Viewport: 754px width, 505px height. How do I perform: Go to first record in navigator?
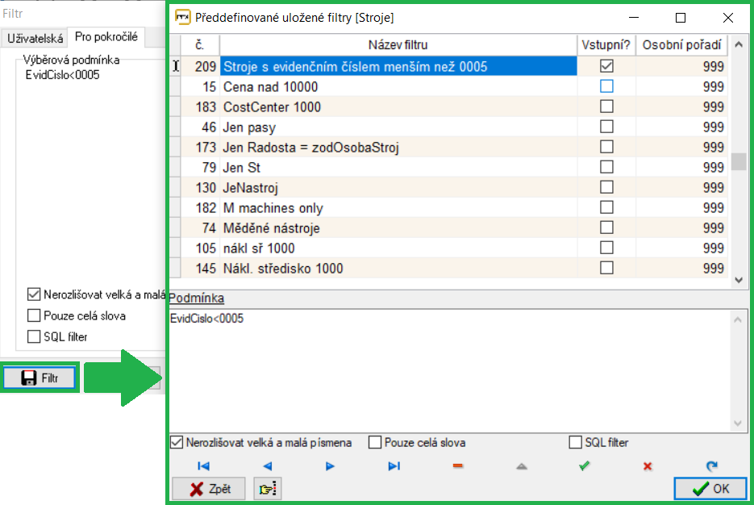tap(203, 466)
